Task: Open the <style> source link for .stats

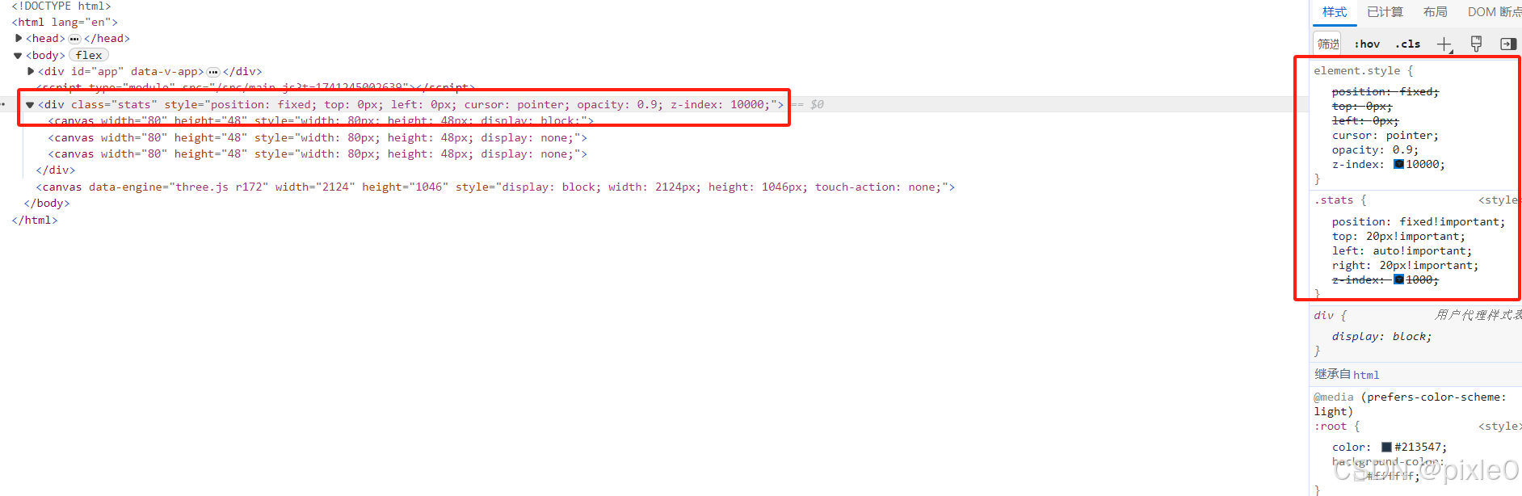Action: pyautogui.click(x=1499, y=200)
